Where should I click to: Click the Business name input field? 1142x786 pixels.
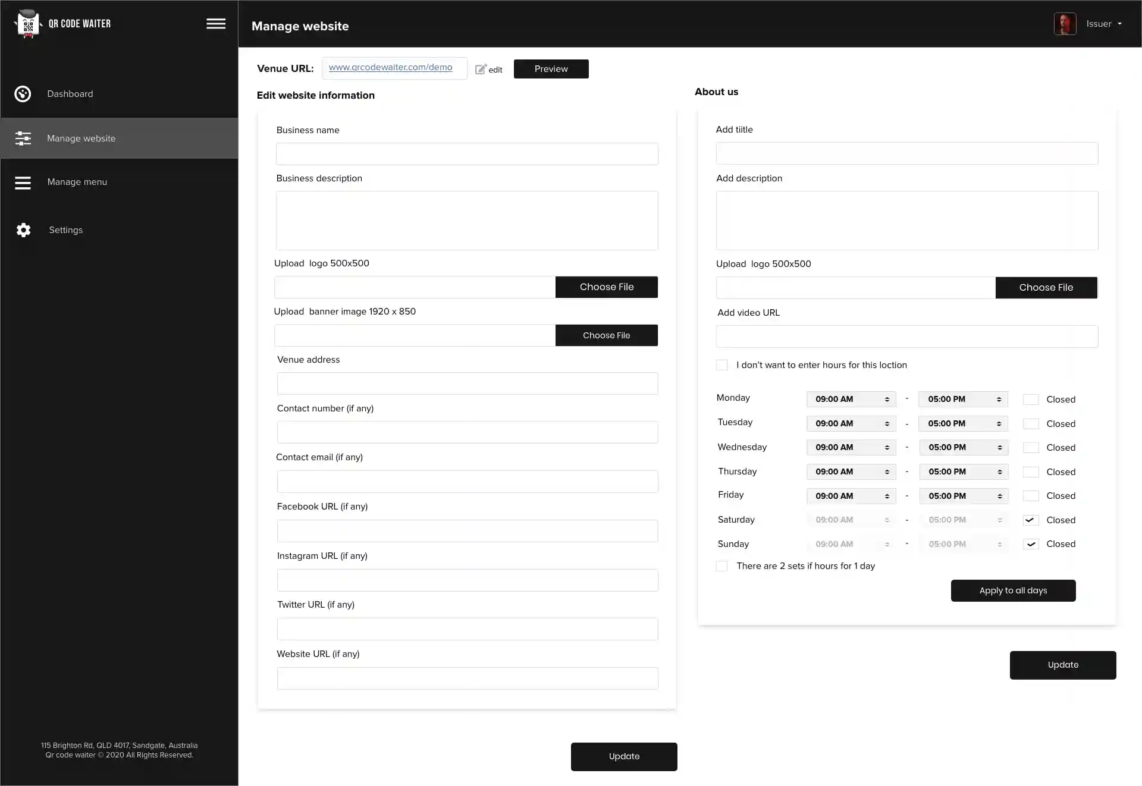tap(467, 154)
